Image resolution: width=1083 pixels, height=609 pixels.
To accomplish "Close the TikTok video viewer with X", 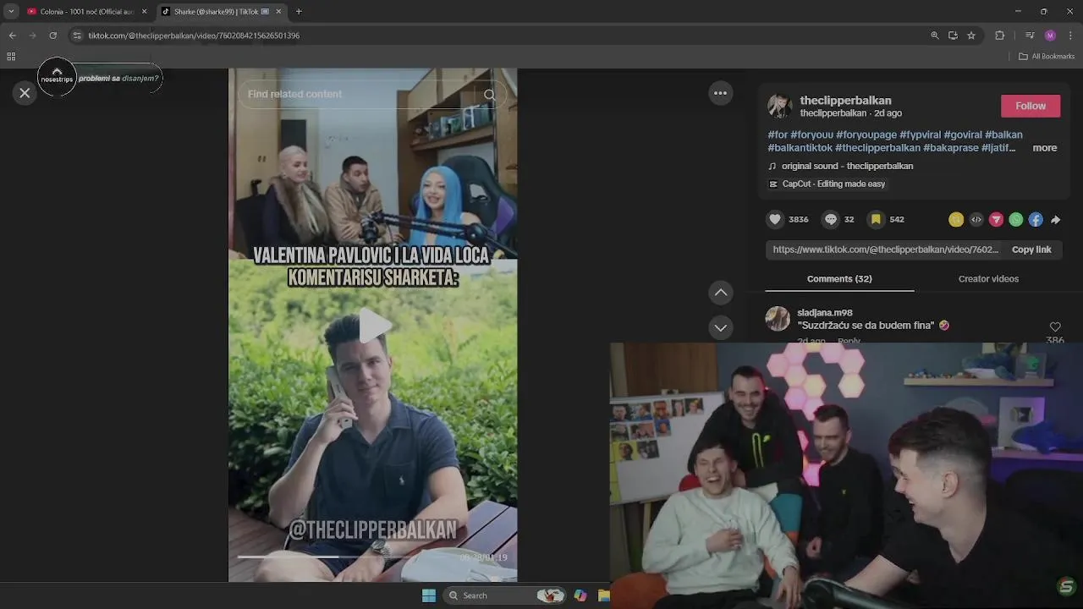I will 25,93.
